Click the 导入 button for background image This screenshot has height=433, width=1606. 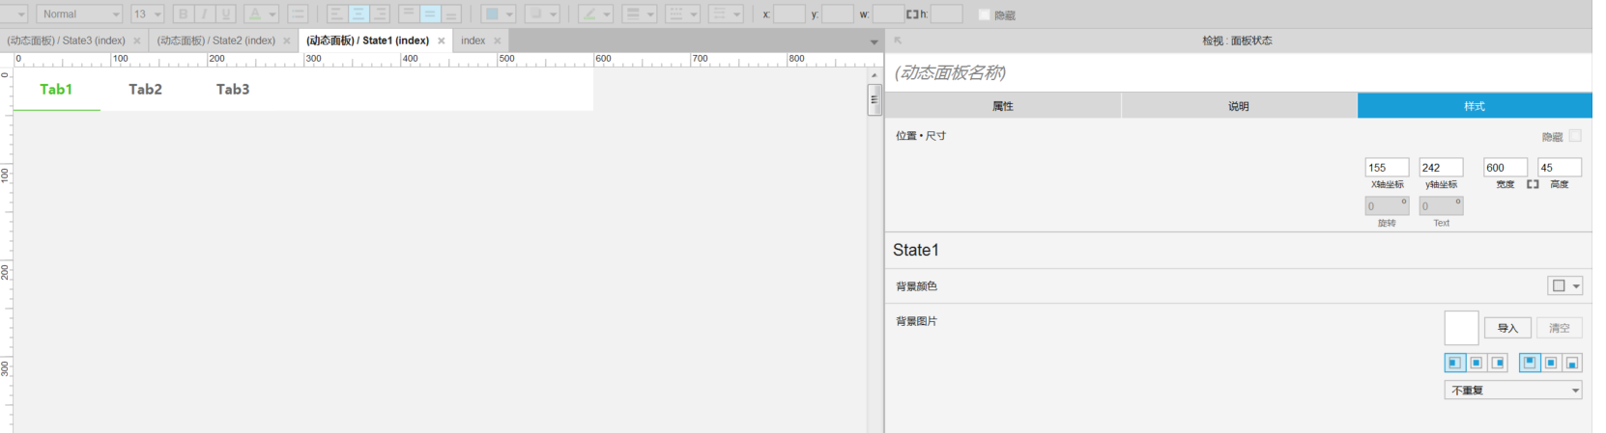coord(1507,328)
